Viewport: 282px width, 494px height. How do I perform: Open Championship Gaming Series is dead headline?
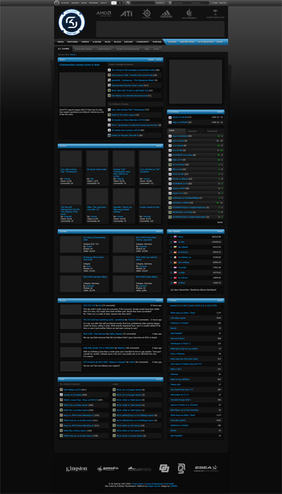[x=80, y=65]
